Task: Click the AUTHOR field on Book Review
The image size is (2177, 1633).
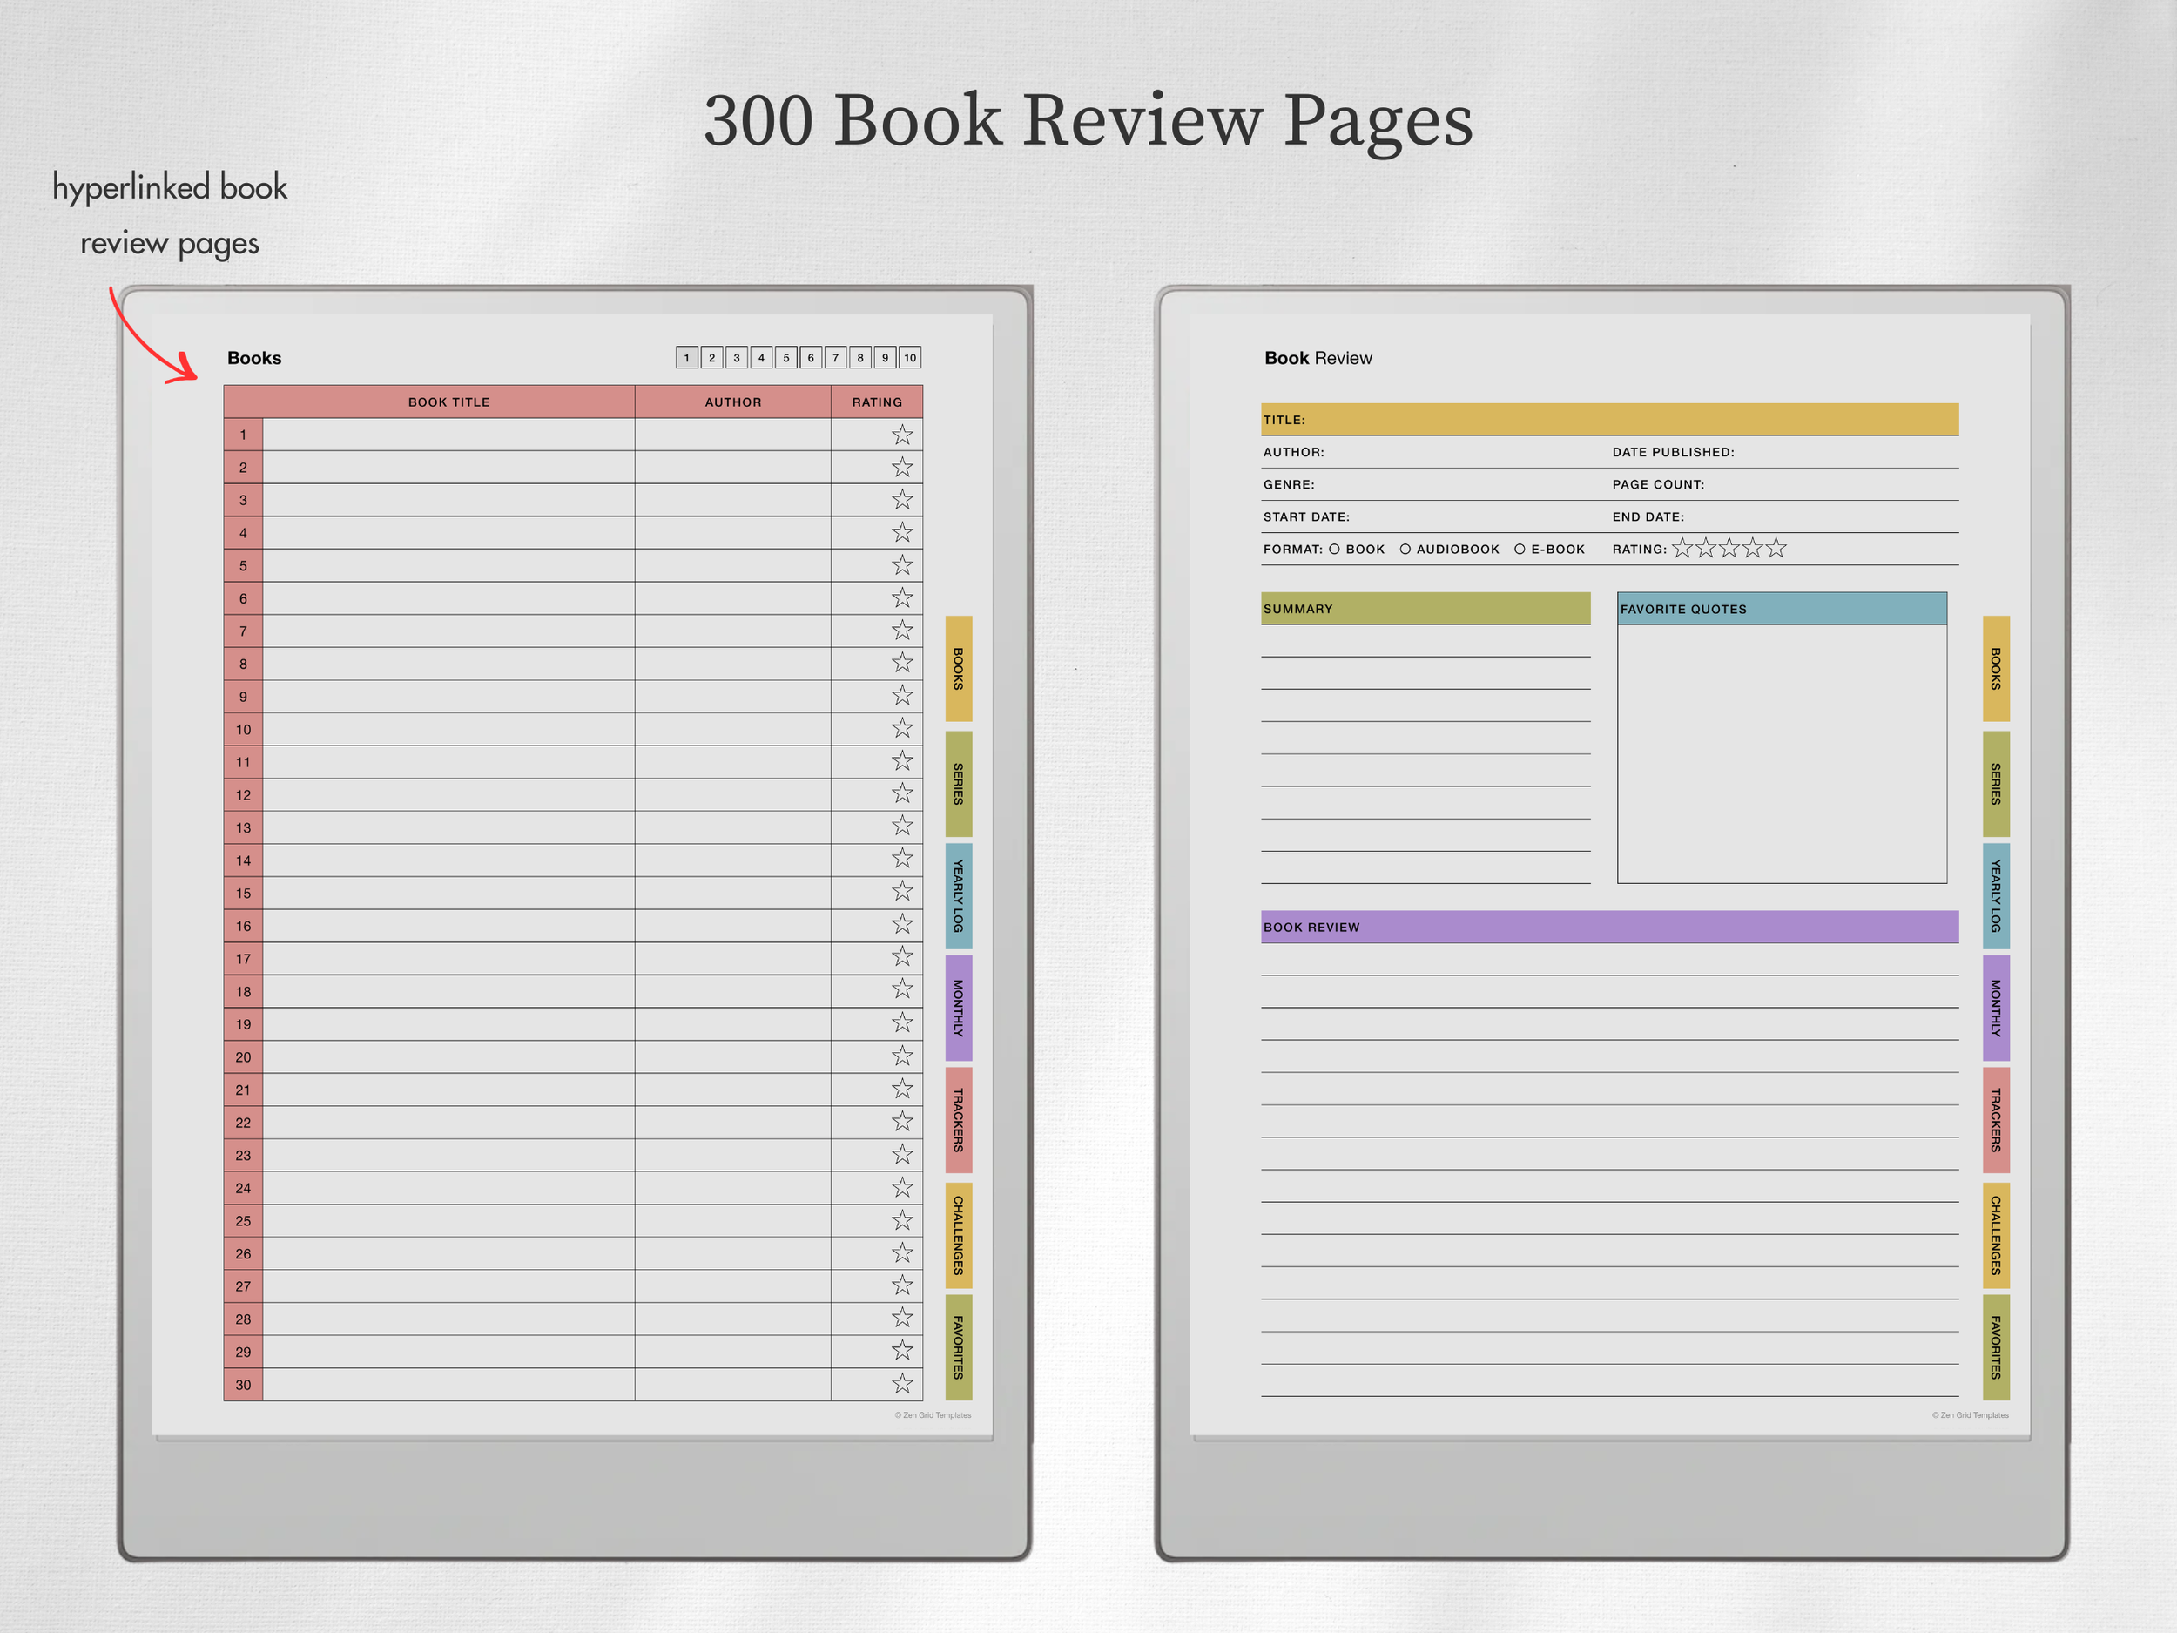Action: (1435, 452)
